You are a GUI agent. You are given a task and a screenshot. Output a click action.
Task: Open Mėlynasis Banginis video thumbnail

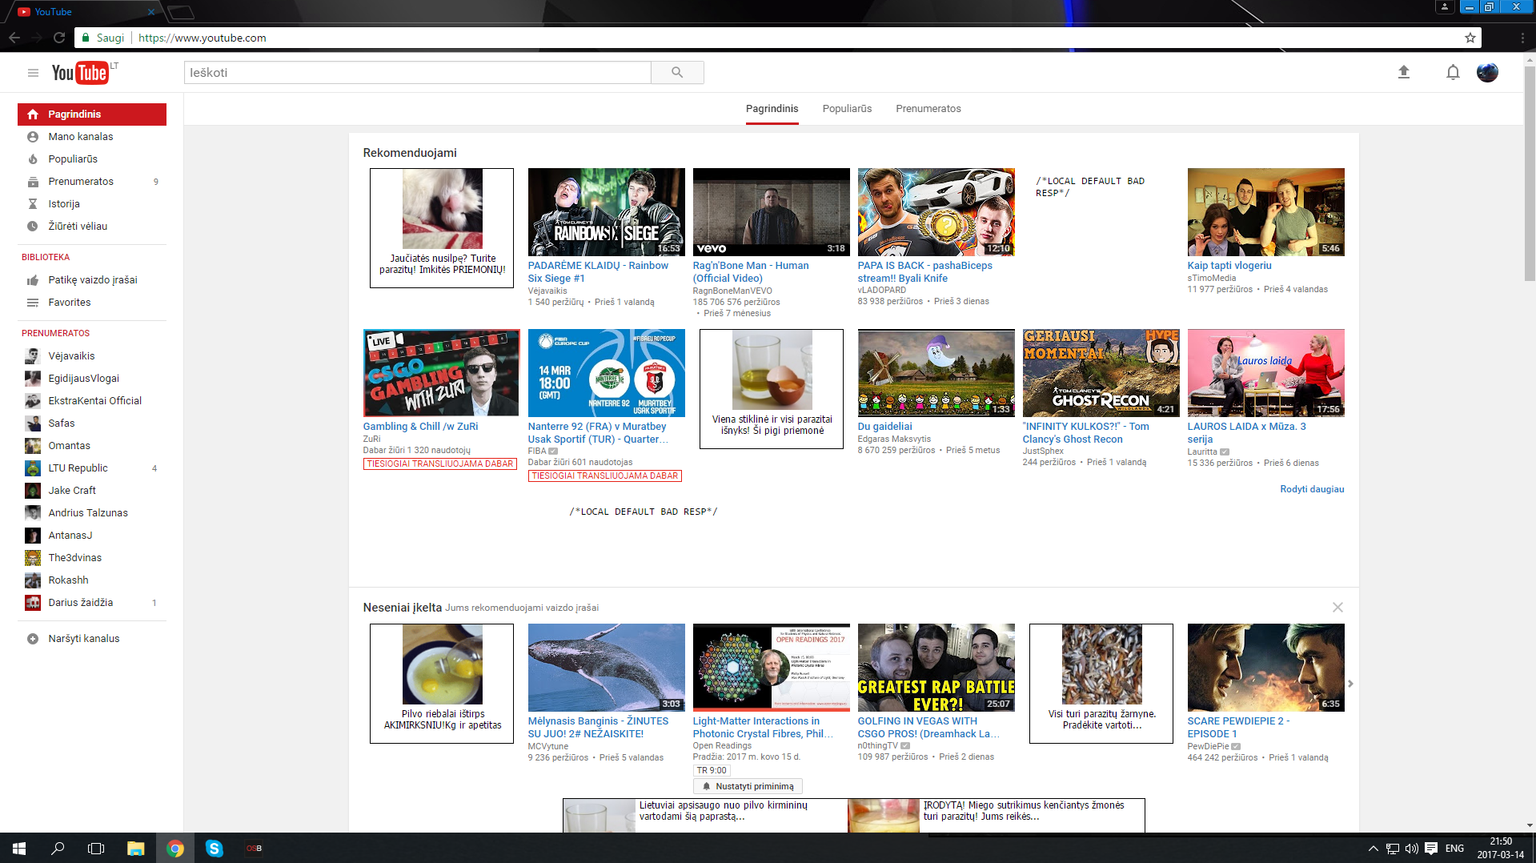coord(606,668)
